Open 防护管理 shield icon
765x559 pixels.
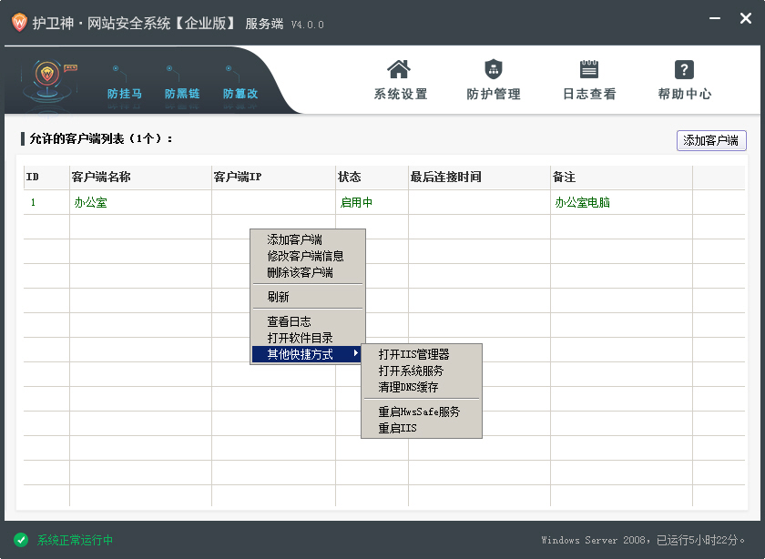coord(493,69)
